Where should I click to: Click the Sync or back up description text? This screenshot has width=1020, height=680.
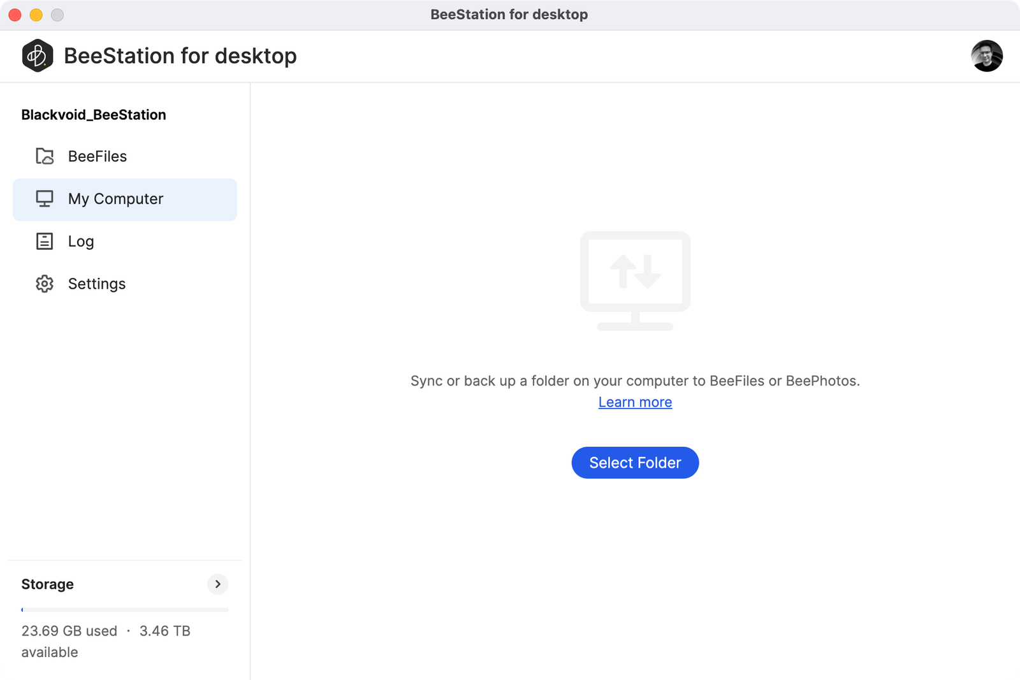(635, 381)
